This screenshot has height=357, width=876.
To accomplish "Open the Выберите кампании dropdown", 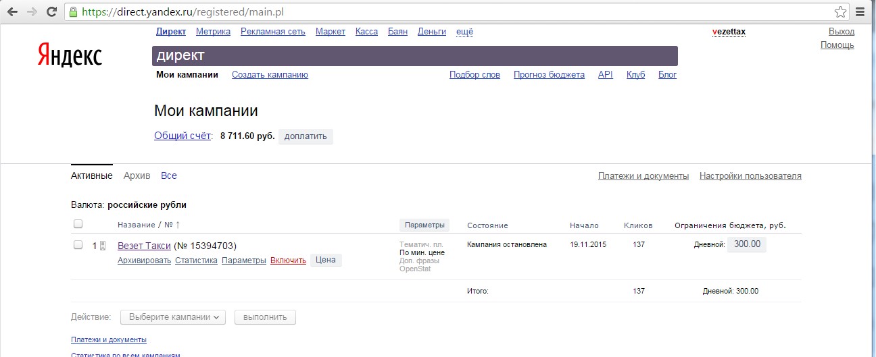I will click(x=173, y=317).
